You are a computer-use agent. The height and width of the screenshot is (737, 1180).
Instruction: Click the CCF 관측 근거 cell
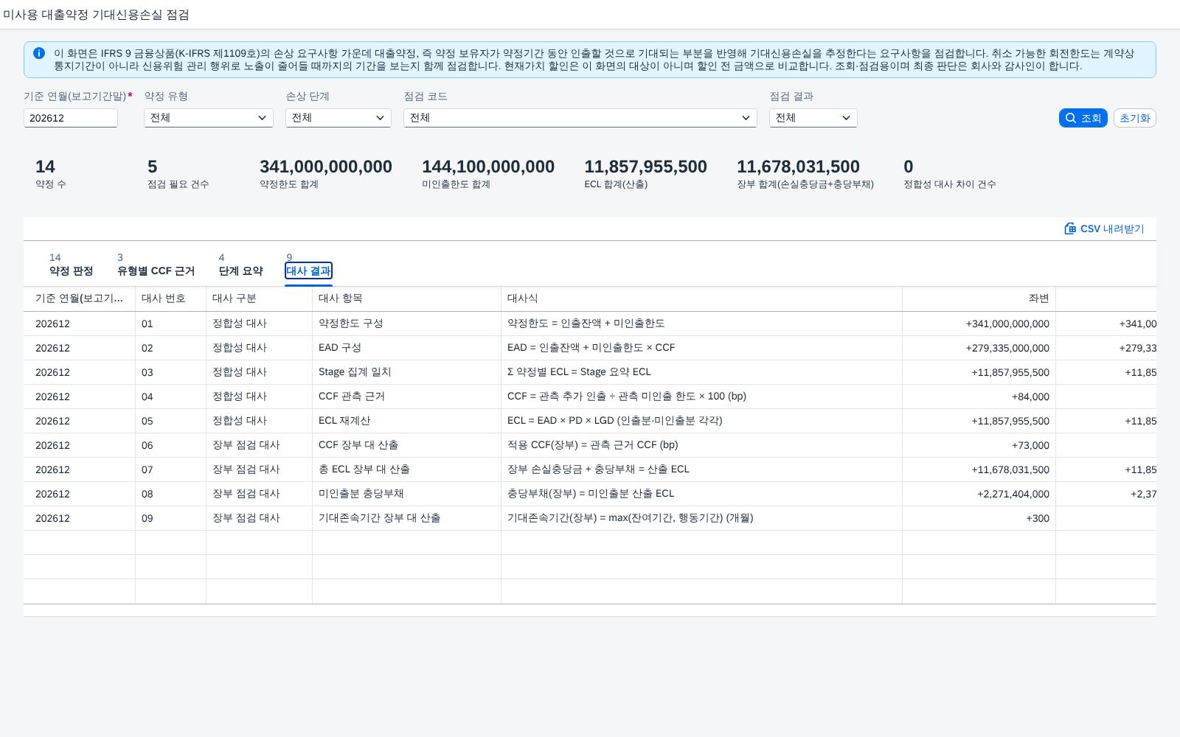(406, 397)
